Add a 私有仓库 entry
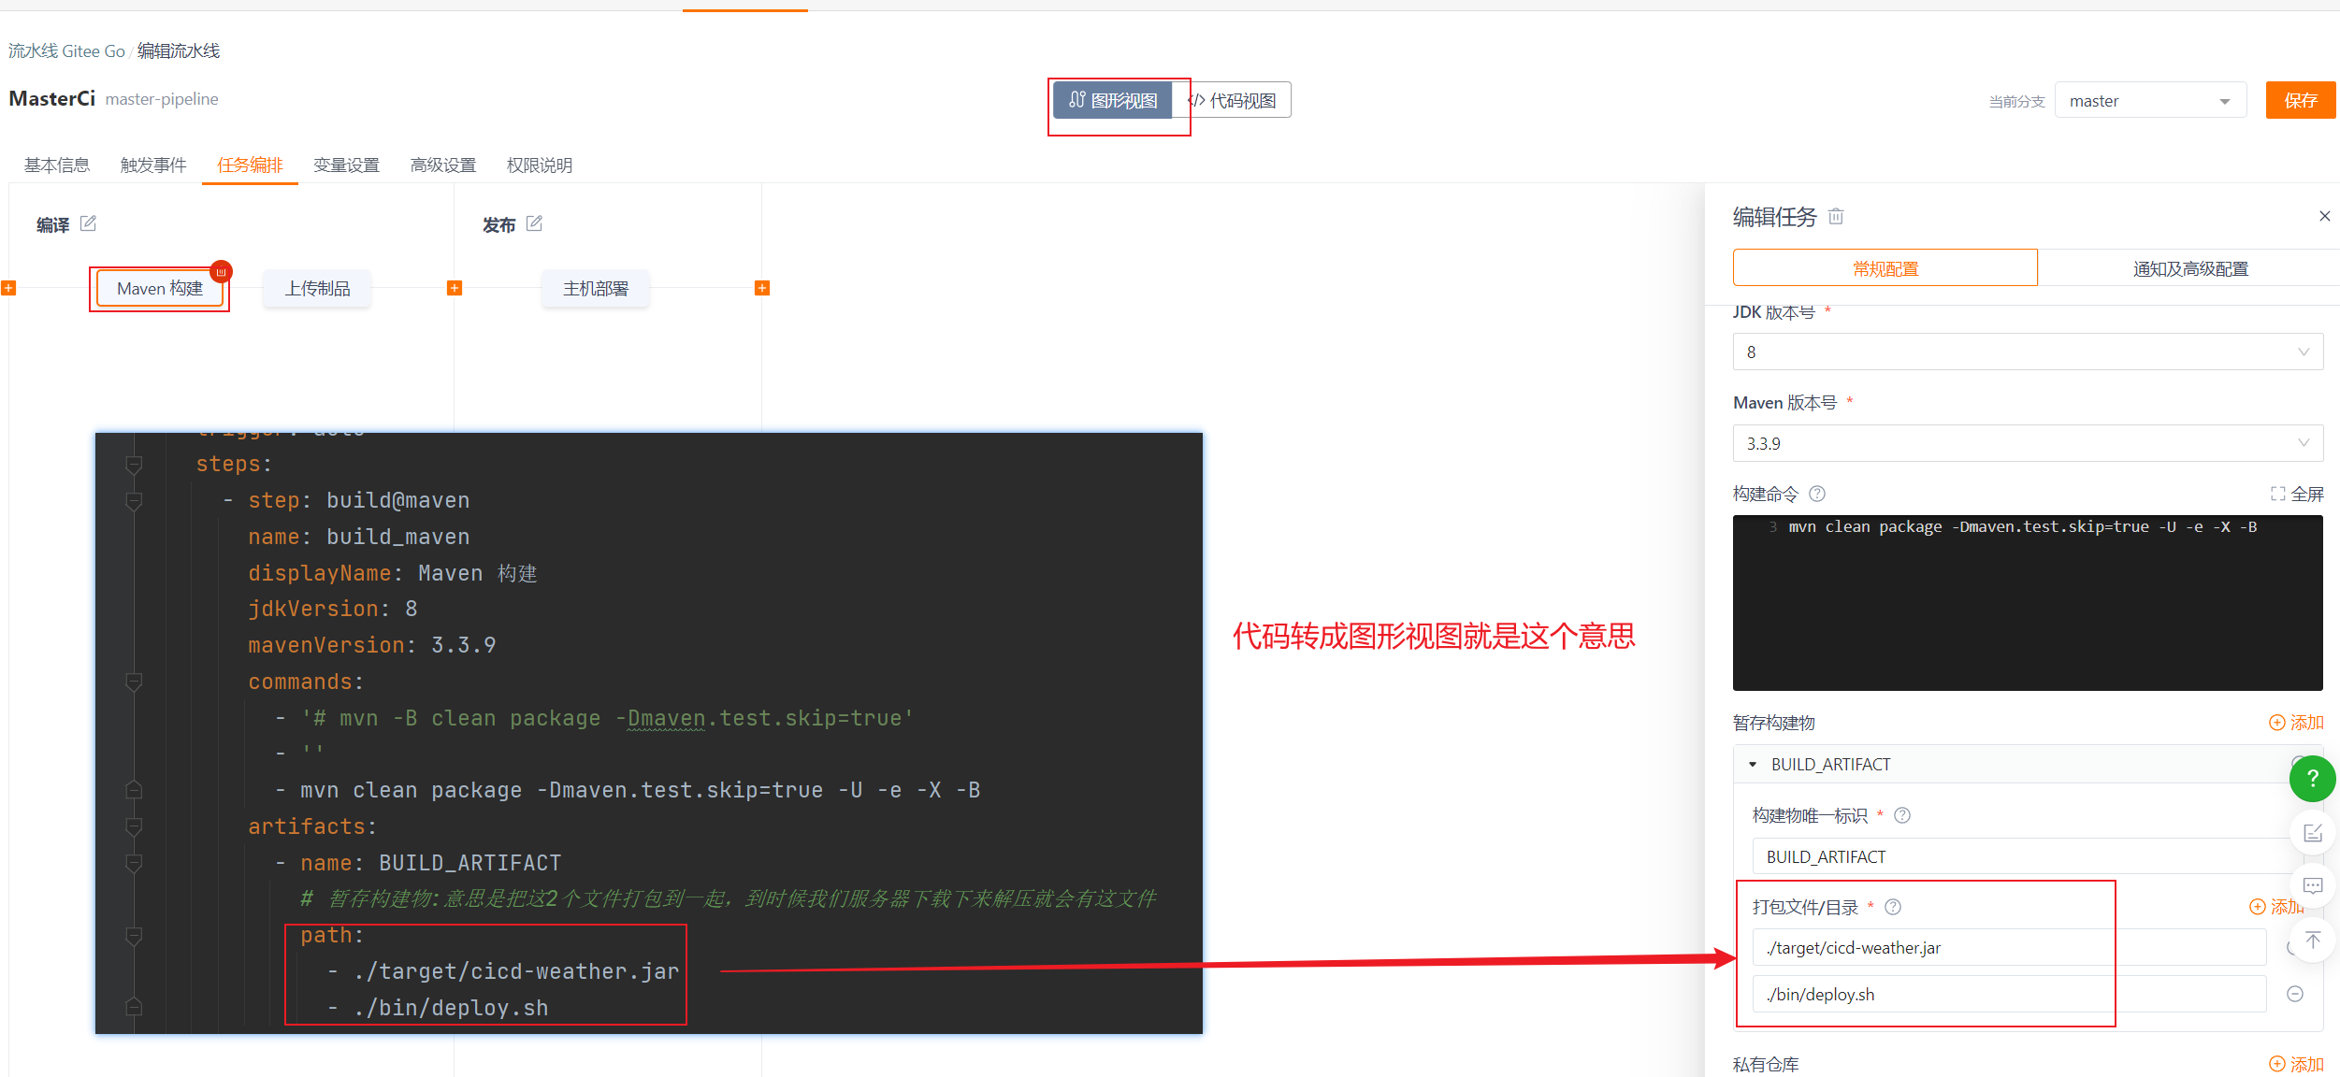Viewport: 2340px width, 1077px height. (x=2297, y=1064)
